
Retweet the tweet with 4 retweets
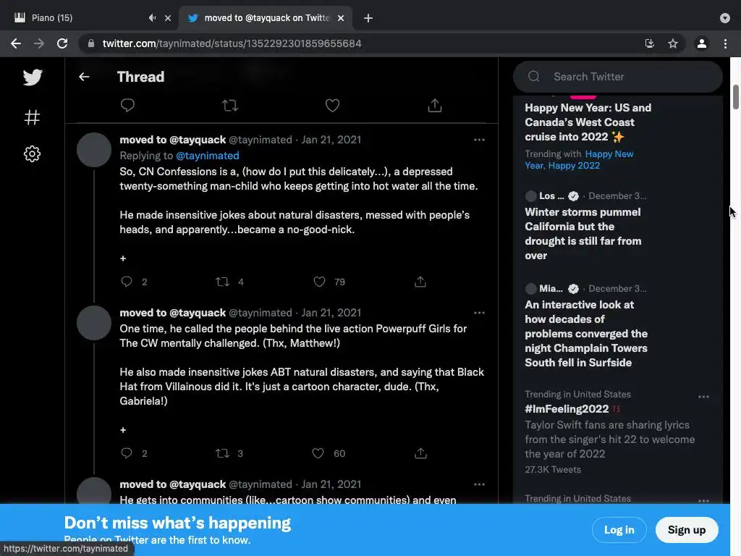[x=222, y=282]
